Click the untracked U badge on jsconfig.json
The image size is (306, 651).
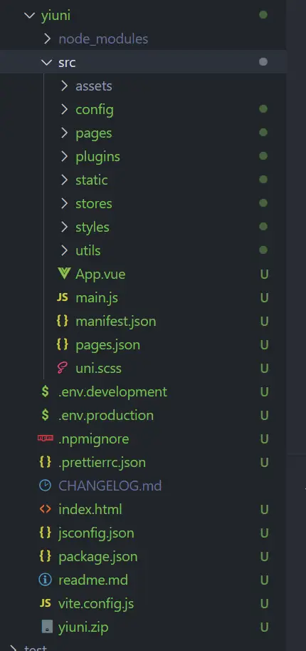(264, 533)
